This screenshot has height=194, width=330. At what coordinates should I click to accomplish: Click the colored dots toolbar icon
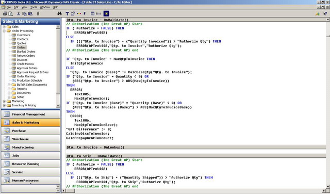[79, 14]
